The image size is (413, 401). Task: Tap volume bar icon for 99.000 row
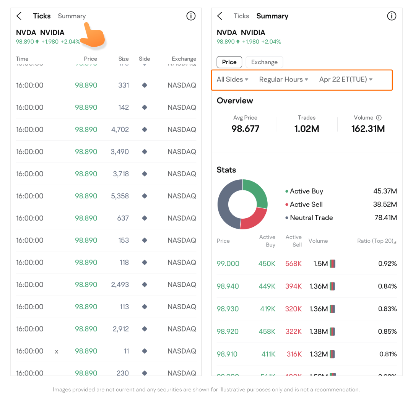coord(332,263)
